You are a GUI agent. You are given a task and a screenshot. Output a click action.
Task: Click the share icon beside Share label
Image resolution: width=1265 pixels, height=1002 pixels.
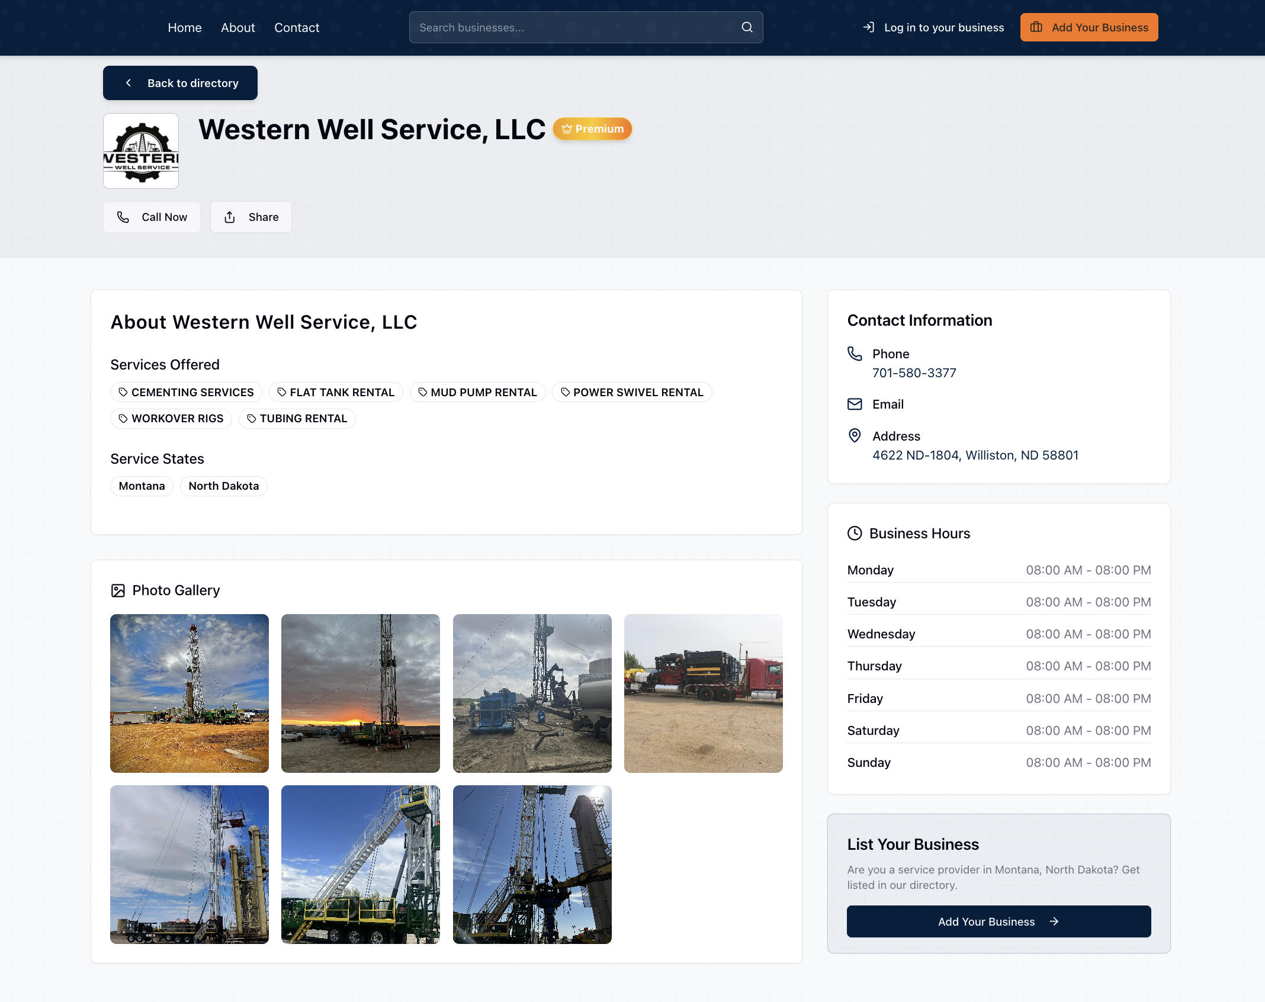[x=230, y=217]
